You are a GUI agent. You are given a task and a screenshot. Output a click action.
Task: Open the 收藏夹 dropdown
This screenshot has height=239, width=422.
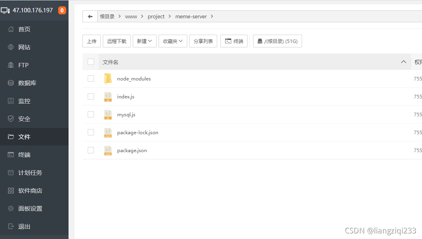click(173, 41)
